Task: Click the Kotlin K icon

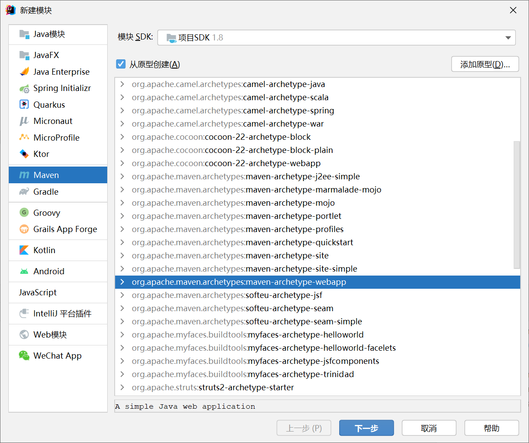Action: (x=24, y=250)
